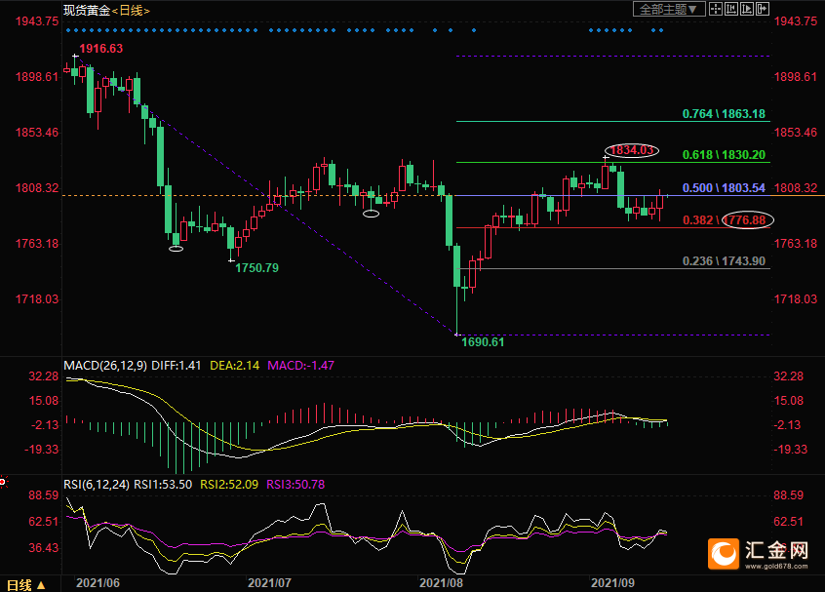The width and height of the screenshot is (825, 592).
Task: Toggle the crosshair cursor icon
Action: 716,9
